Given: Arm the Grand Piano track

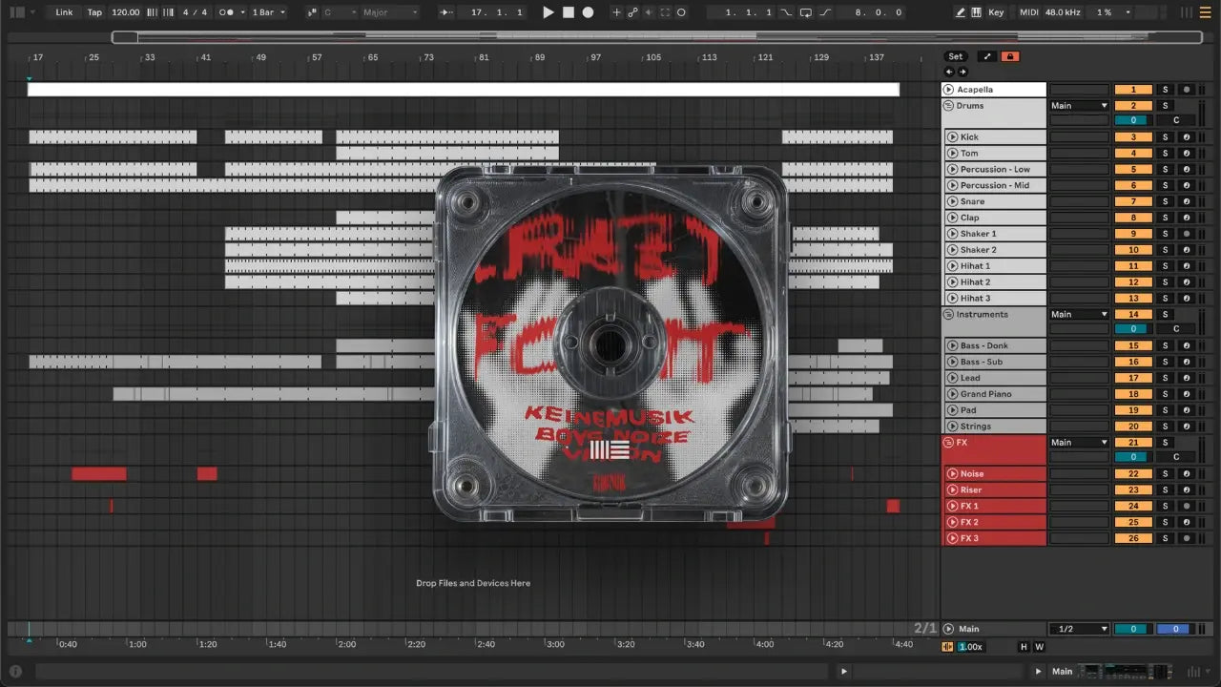Looking at the screenshot, I should [1187, 394].
